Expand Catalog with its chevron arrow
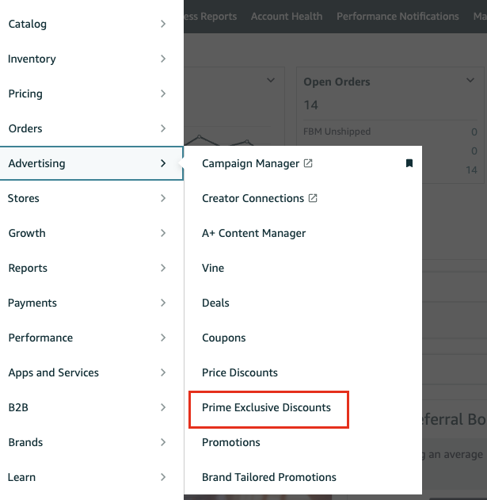Screen dimensions: 487x500 [x=163, y=24]
